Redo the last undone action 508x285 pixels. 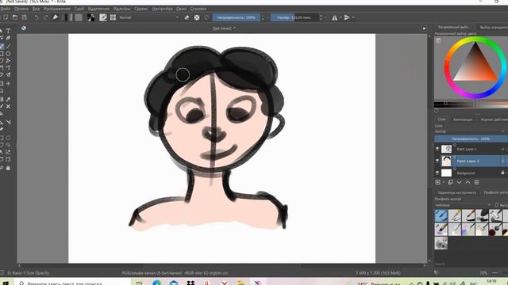pyautogui.click(x=46, y=17)
